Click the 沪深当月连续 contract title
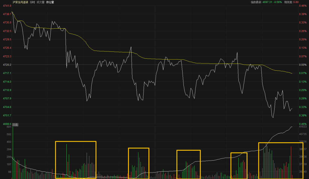This screenshot has height=179, width=309. point(20,2)
